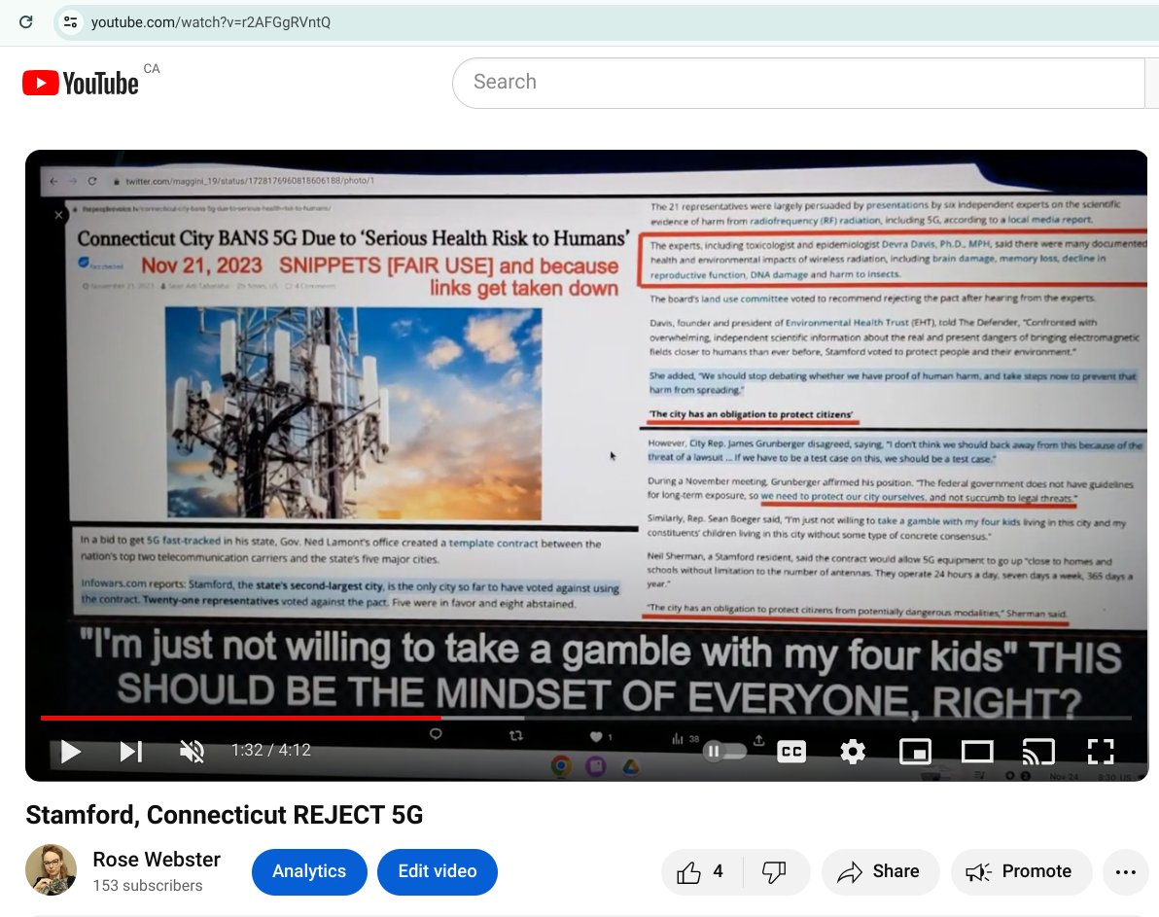Turn on closed captions (CC)

791,752
